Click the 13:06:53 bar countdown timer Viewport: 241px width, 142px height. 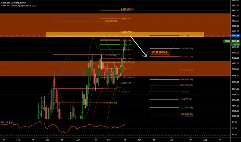coord(236,44)
